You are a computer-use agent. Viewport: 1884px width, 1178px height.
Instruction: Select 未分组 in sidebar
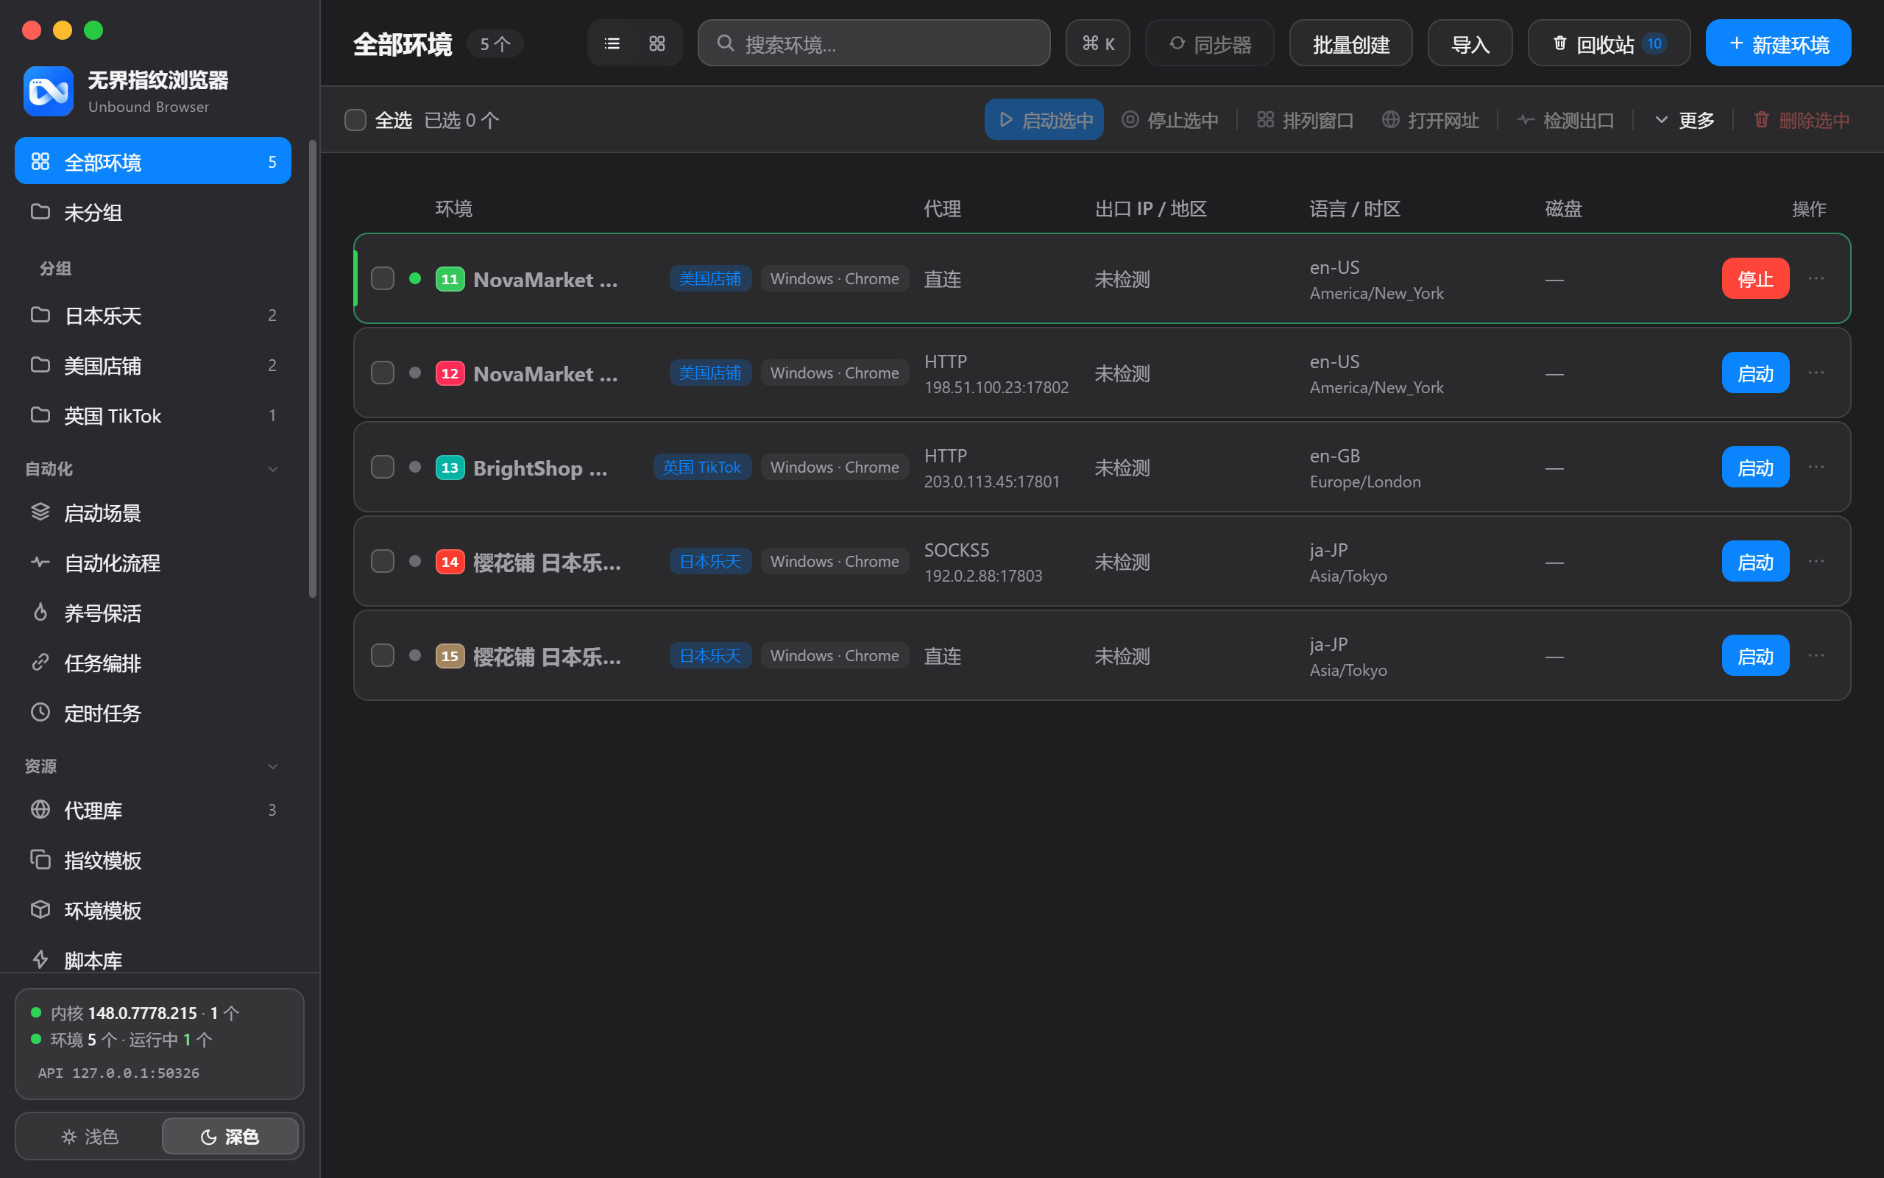pyautogui.click(x=152, y=212)
